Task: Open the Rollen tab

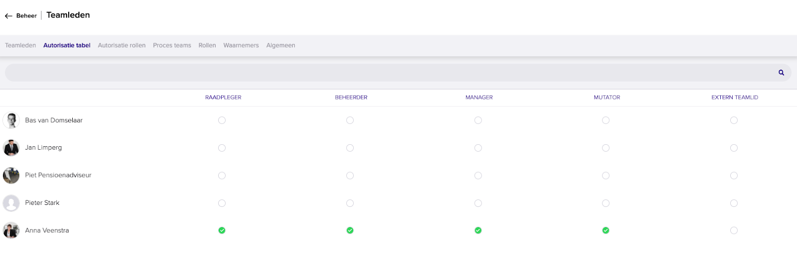Action: coord(207,45)
